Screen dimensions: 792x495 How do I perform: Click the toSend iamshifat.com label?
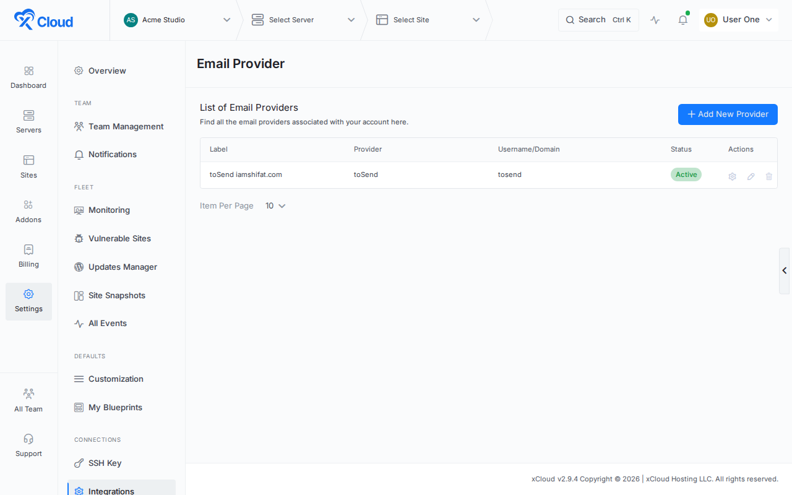coord(246,174)
